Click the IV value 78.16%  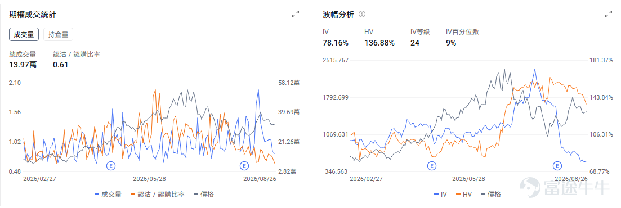(336, 43)
